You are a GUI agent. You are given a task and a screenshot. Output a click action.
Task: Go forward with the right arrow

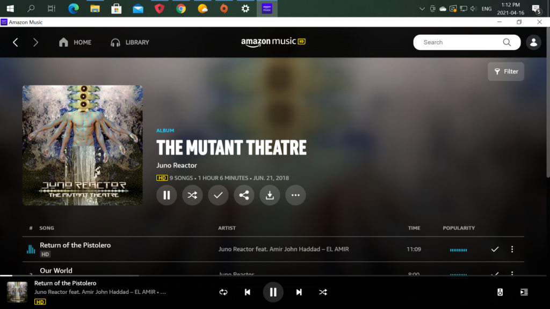(35, 42)
